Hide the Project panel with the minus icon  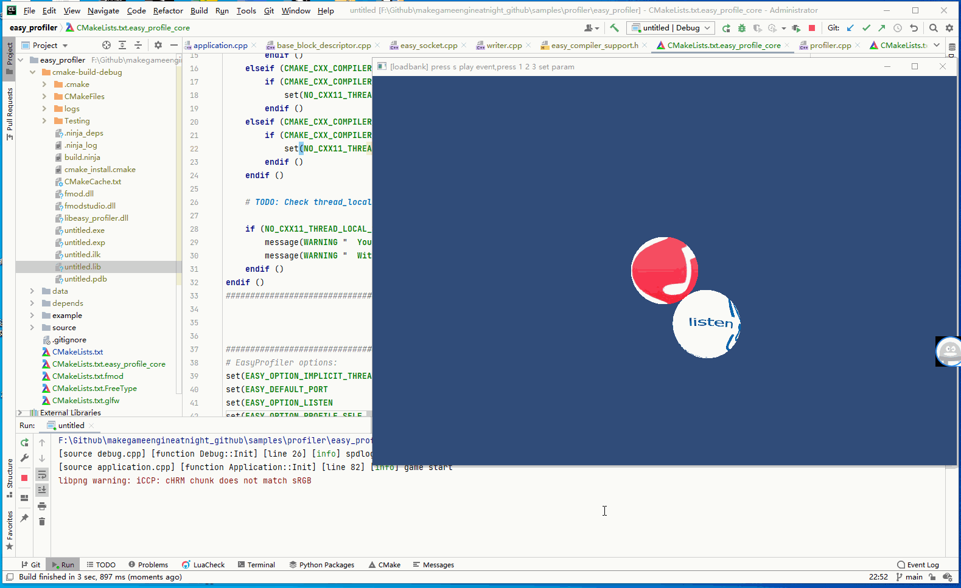tap(173, 45)
